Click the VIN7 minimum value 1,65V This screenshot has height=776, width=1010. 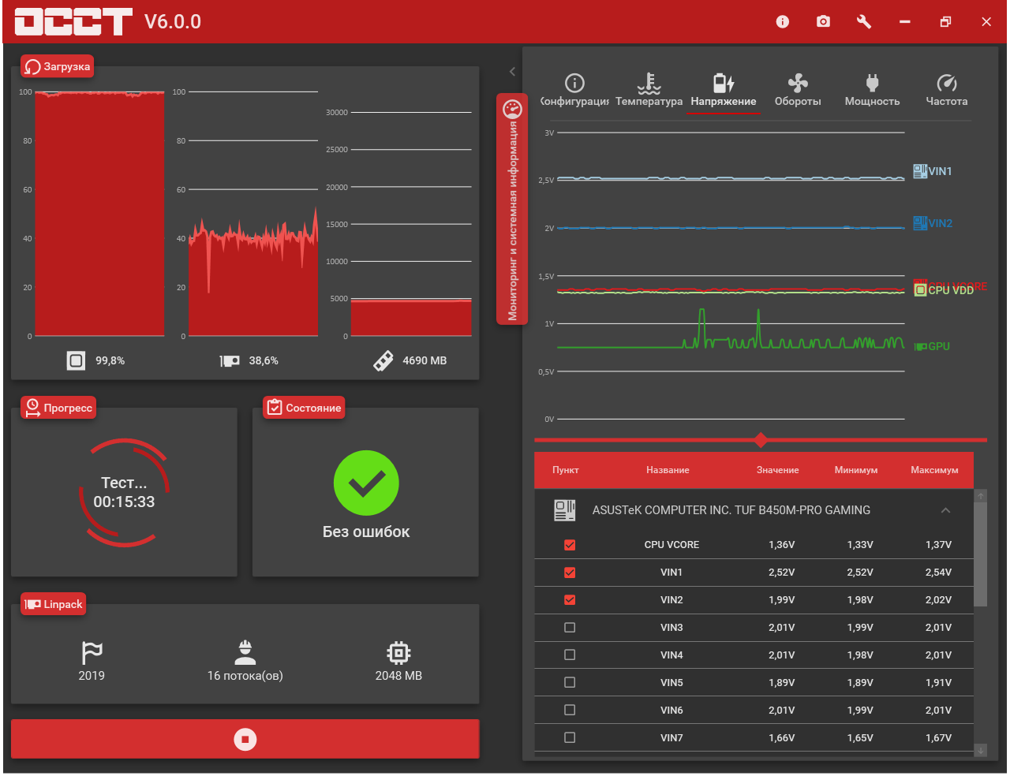click(x=860, y=738)
